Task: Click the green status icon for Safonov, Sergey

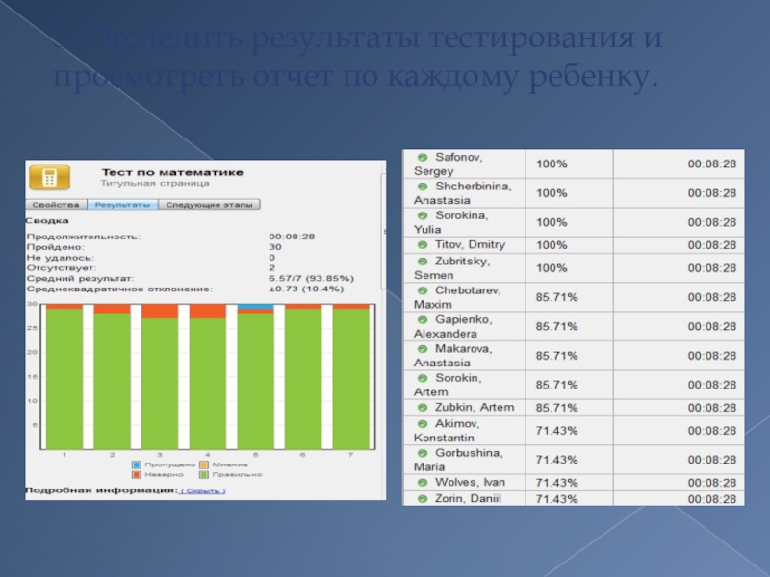Action: tap(423, 157)
